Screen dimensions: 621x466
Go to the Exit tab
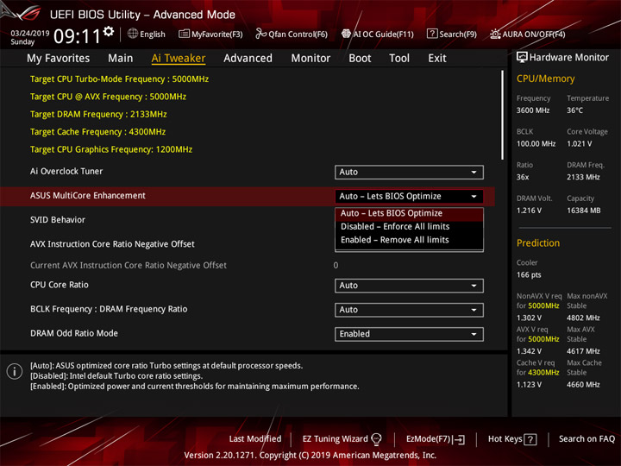[437, 59]
